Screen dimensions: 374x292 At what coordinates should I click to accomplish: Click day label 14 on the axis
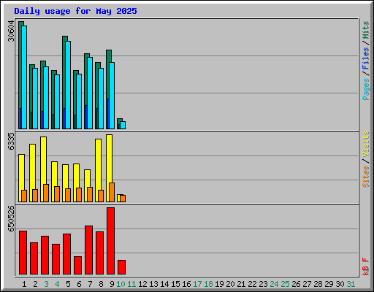pos(164,284)
